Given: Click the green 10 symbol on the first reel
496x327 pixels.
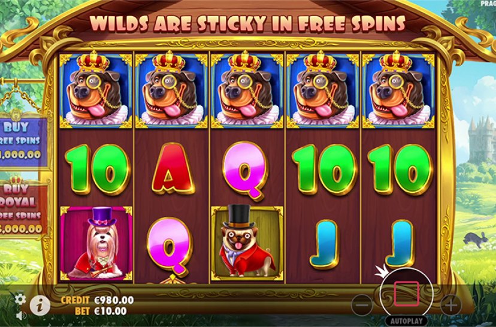Looking at the screenshot, I should pos(97,169).
